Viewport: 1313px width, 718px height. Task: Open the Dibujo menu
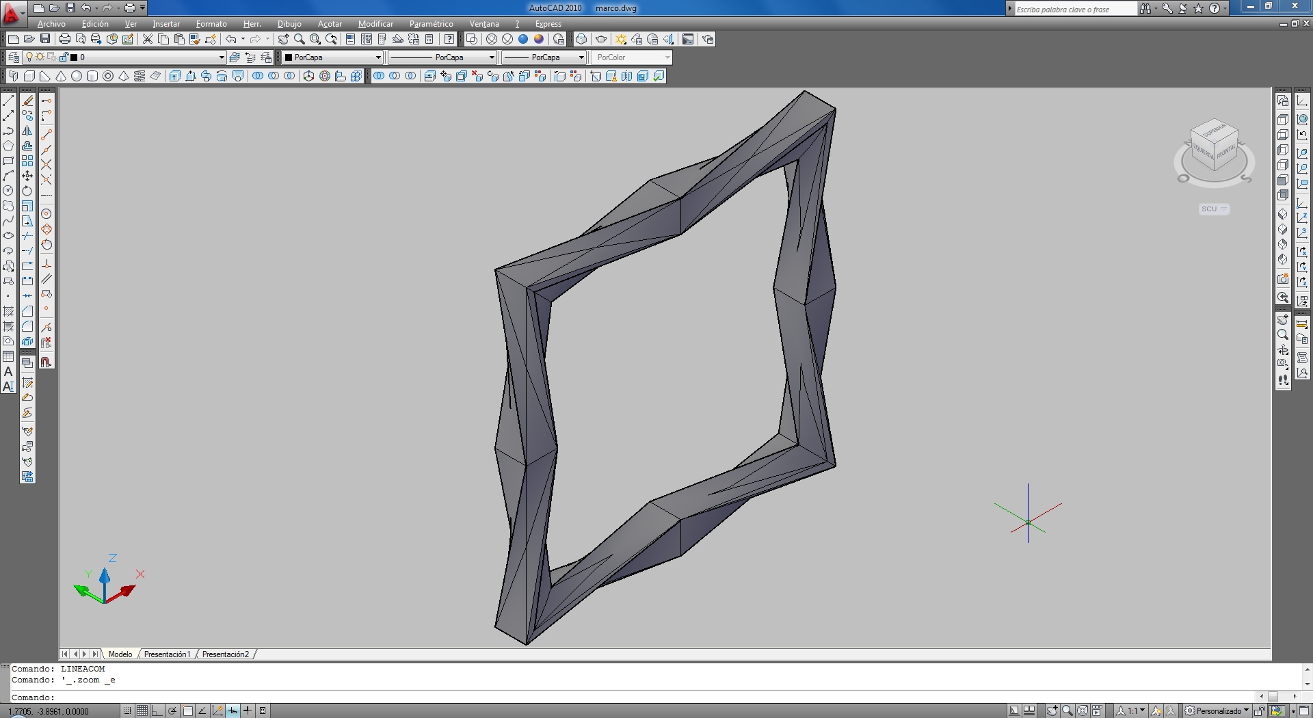(x=289, y=24)
